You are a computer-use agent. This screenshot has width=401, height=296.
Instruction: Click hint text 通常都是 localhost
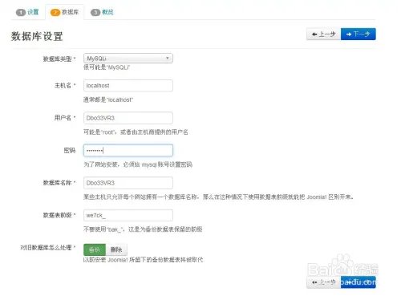[108, 99]
